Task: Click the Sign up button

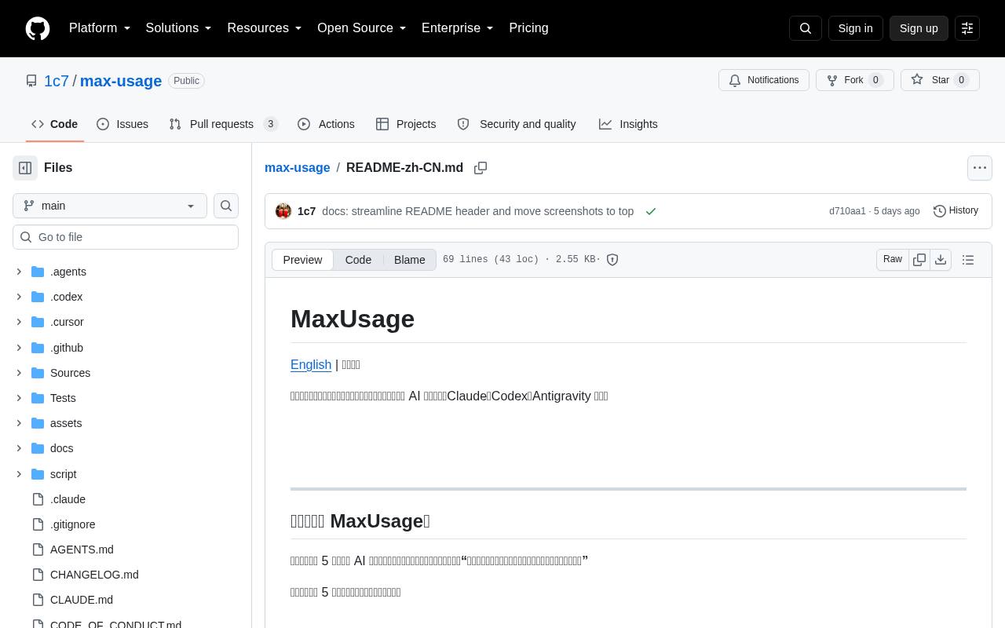Action: tap(919, 28)
